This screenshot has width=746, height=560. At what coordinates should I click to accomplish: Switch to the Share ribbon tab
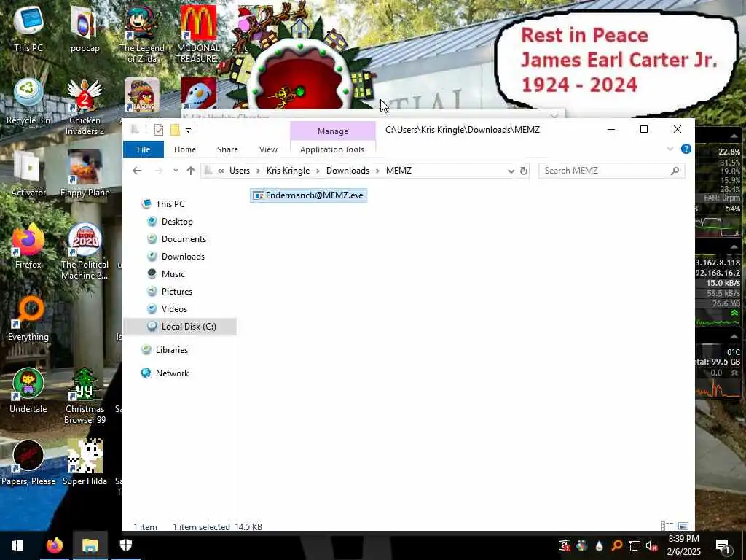coord(227,149)
